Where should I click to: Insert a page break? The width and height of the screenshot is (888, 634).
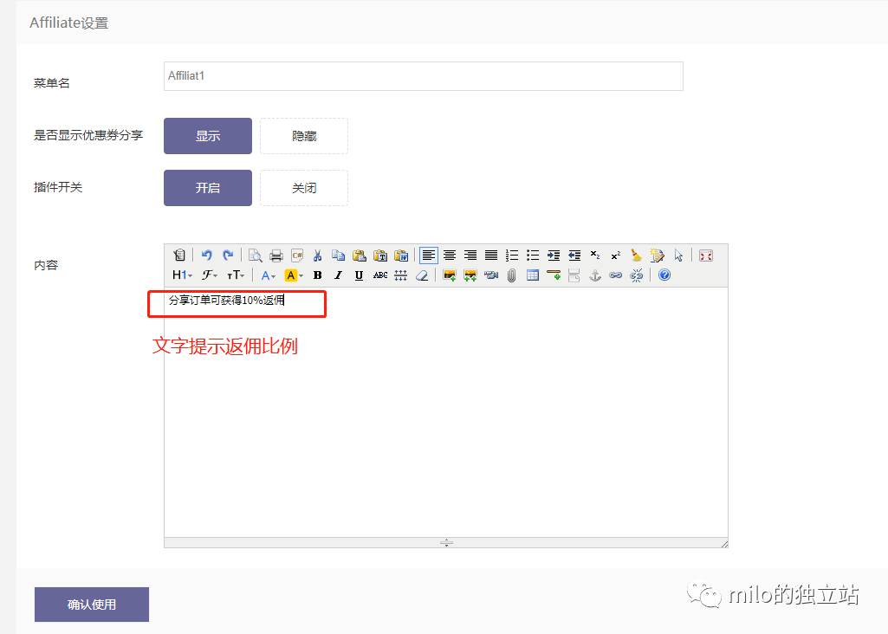coord(574,275)
